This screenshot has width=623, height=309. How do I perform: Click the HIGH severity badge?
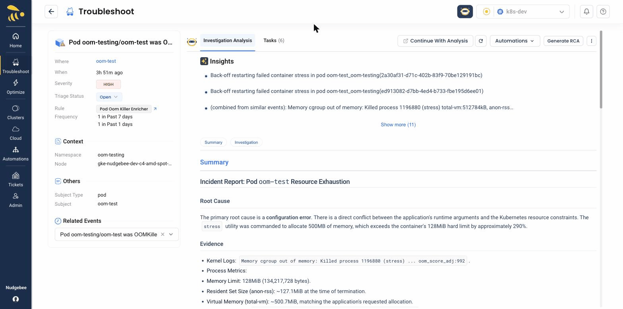click(108, 84)
